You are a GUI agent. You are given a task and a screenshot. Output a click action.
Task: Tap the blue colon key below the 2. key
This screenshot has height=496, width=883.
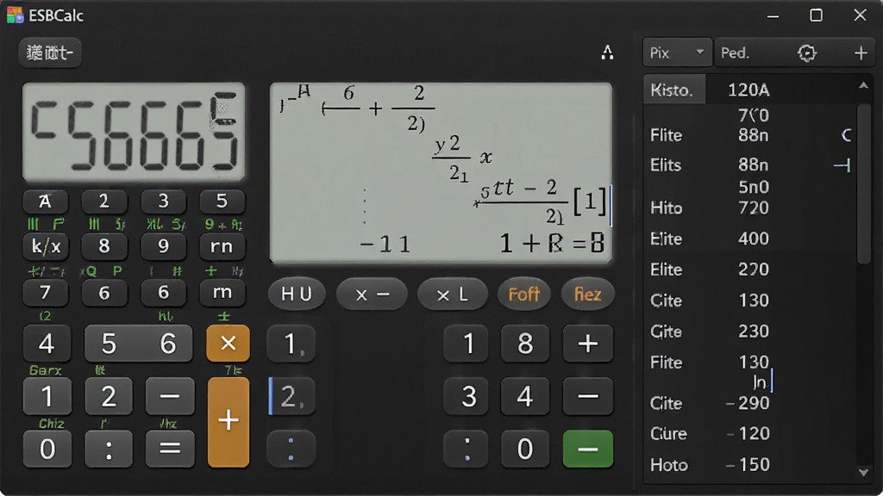(291, 449)
